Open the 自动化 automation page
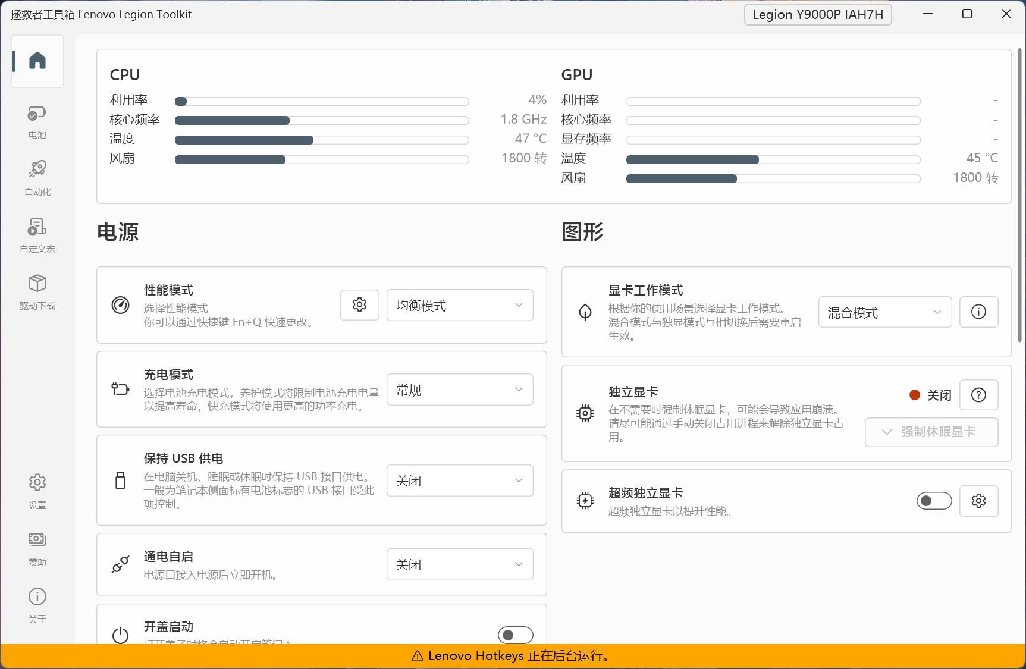 click(x=37, y=178)
